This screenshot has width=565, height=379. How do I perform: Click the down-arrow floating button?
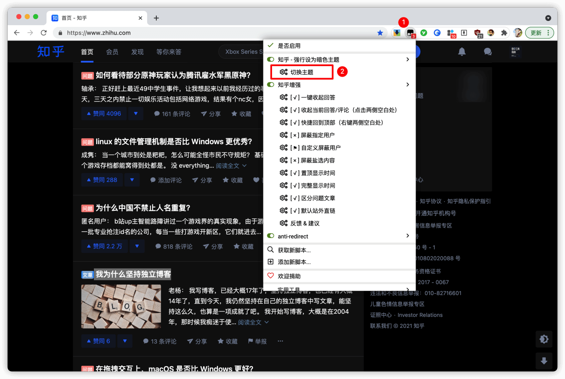coord(544,361)
